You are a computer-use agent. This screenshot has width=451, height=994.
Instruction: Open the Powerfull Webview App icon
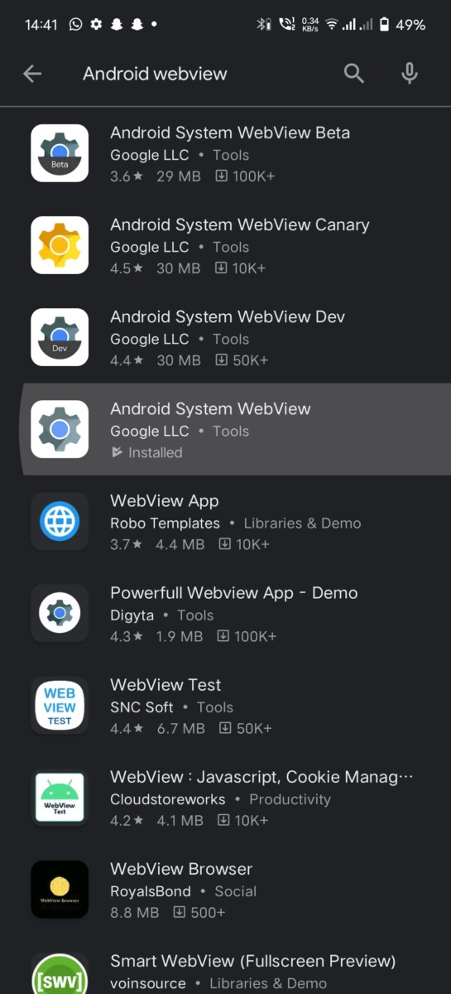60,613
